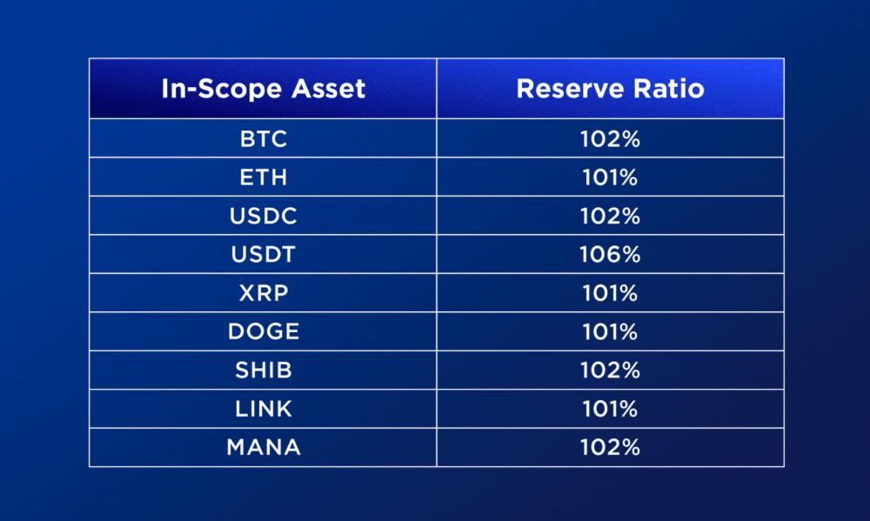
Task: Click SHIB's 102% reserve ratio value
Action: pyautogui.click(x=611, y=370)
